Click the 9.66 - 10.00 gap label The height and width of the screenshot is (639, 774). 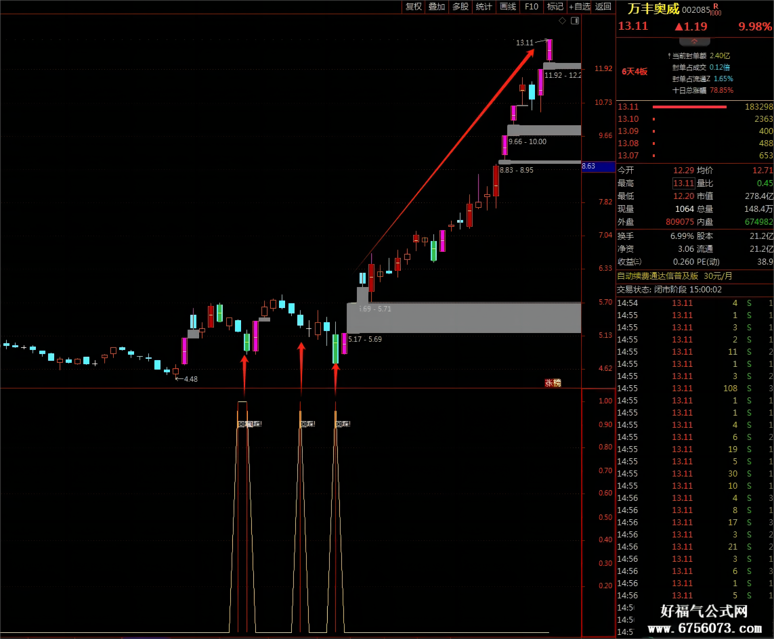528,141
